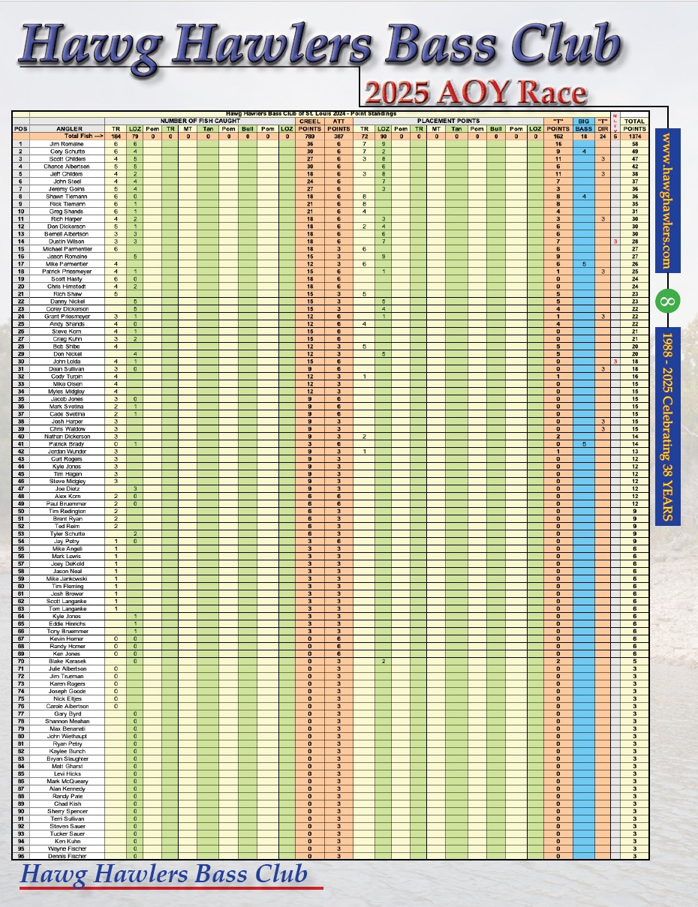
Task: Select the '2025 AOY Race' heading
Action: (x=475, y=92)
